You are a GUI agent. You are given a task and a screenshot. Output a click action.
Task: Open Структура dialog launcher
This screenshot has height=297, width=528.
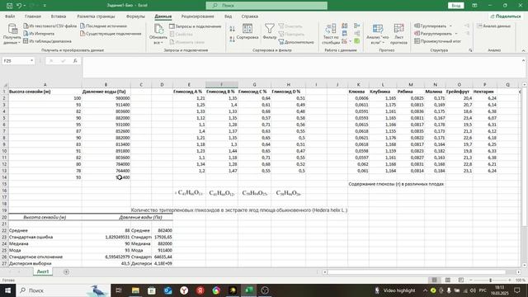(470, 50)
